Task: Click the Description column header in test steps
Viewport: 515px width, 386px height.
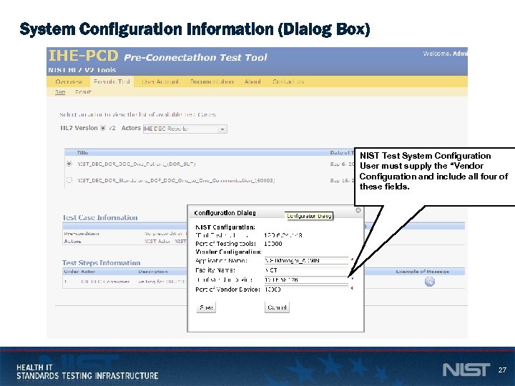Action: pos(153,272)
